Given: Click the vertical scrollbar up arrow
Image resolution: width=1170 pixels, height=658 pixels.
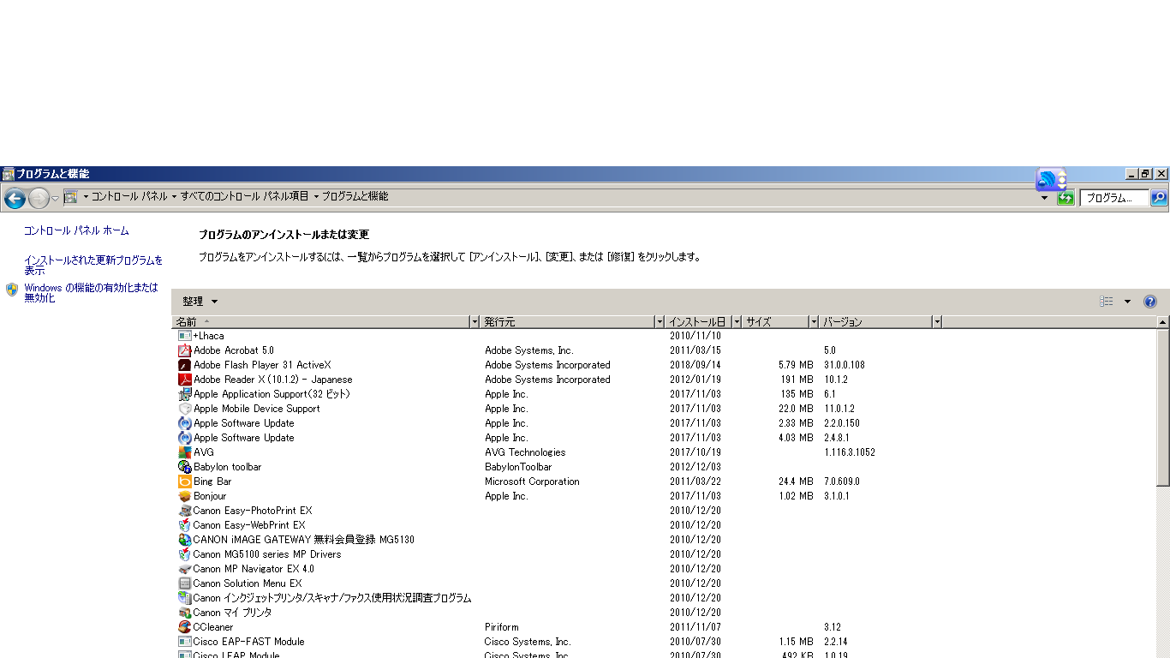Looking at the screenshot, I should point(1162,322).
